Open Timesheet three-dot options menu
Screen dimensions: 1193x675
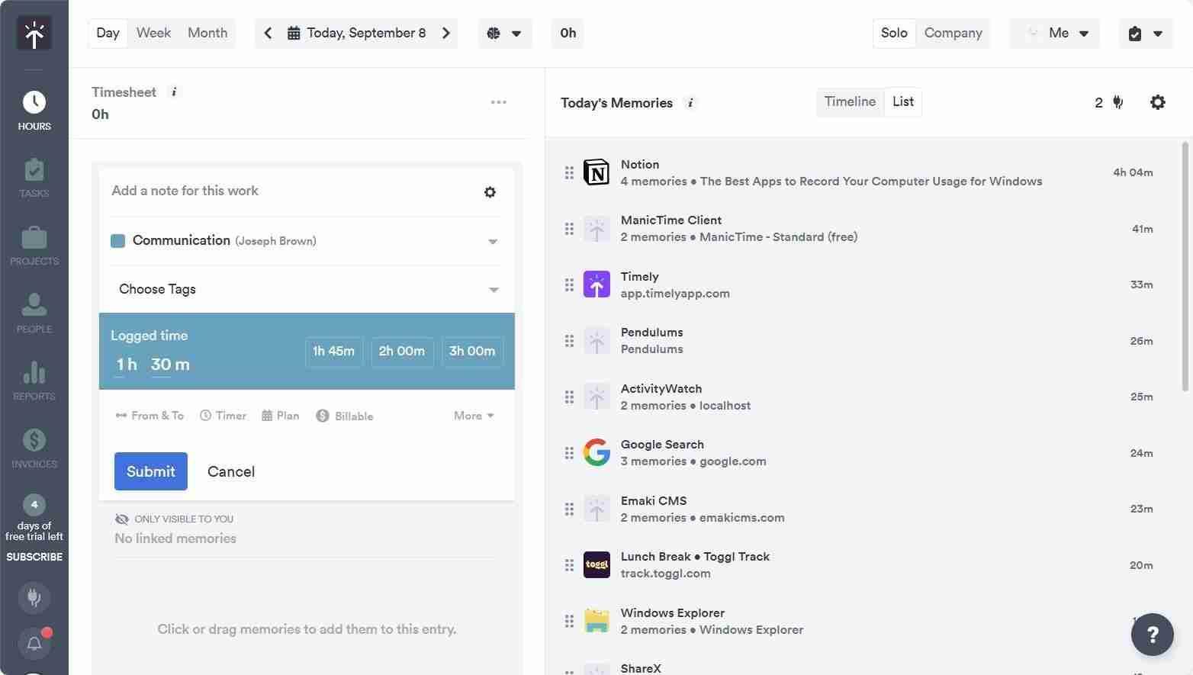(499, 102)
